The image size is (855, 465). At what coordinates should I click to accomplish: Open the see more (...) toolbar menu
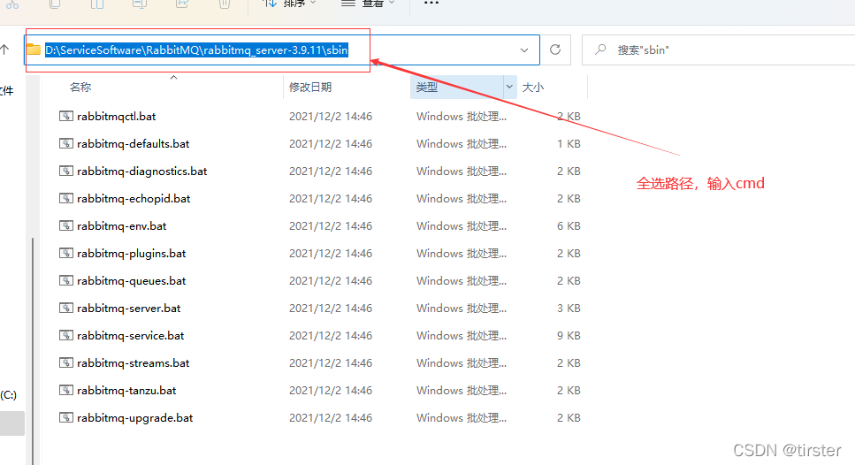pos(431,4)
